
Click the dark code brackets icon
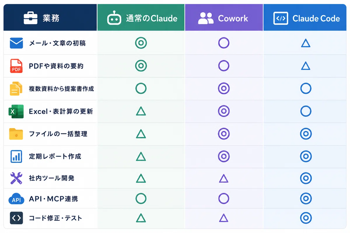(16, 218)
